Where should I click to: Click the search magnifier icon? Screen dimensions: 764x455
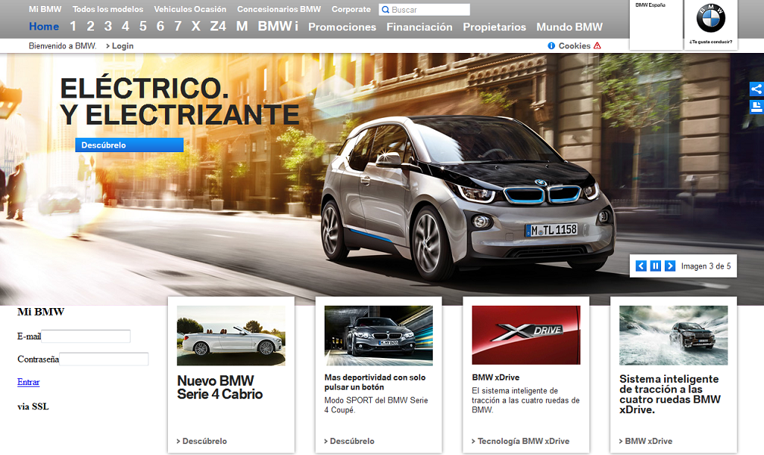coord(386,10)
